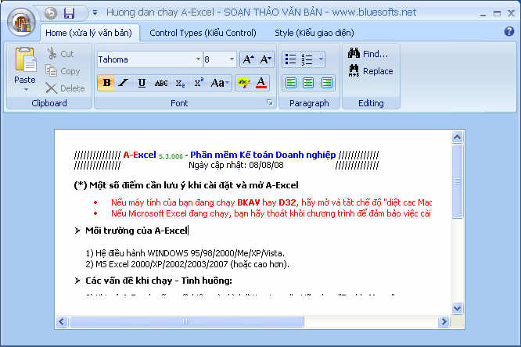Expand the numbering list dropdown arrow
The image size is (521, 347).
(x=321, y=59)
